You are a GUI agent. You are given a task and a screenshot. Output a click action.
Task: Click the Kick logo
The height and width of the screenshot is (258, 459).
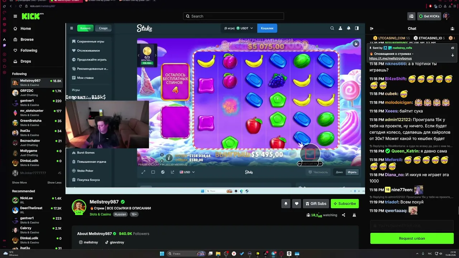[x=33, y=16]
